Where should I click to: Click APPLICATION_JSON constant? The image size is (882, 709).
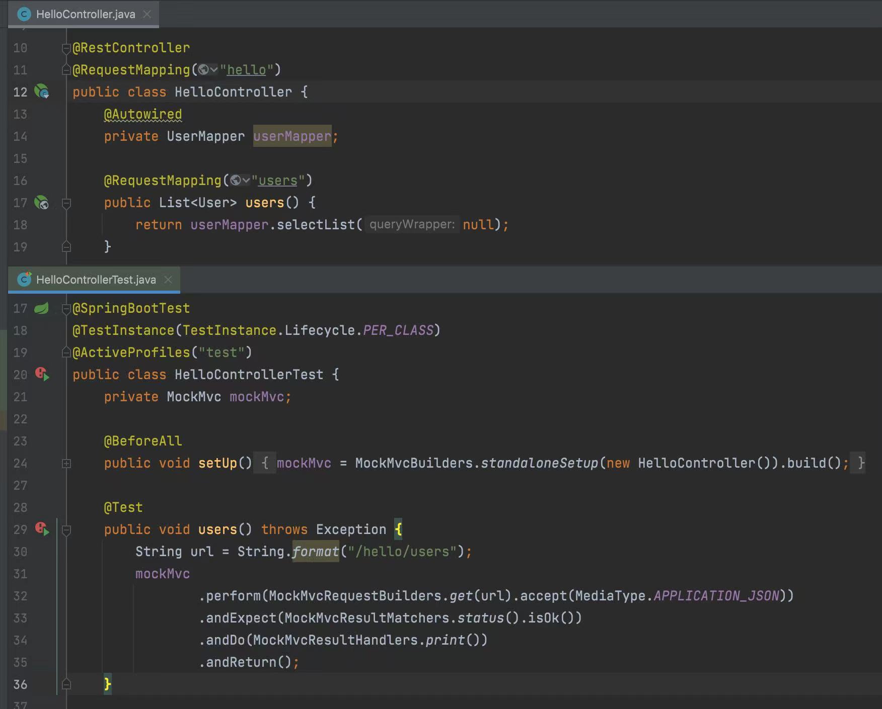(x=716, y=596)
